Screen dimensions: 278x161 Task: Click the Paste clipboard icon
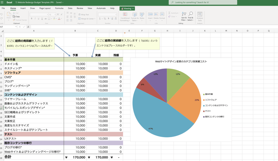click(9, 14)
